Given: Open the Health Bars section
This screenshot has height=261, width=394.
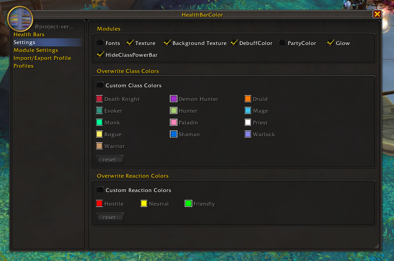Looking at the screenshot, I should coord(29,34).
